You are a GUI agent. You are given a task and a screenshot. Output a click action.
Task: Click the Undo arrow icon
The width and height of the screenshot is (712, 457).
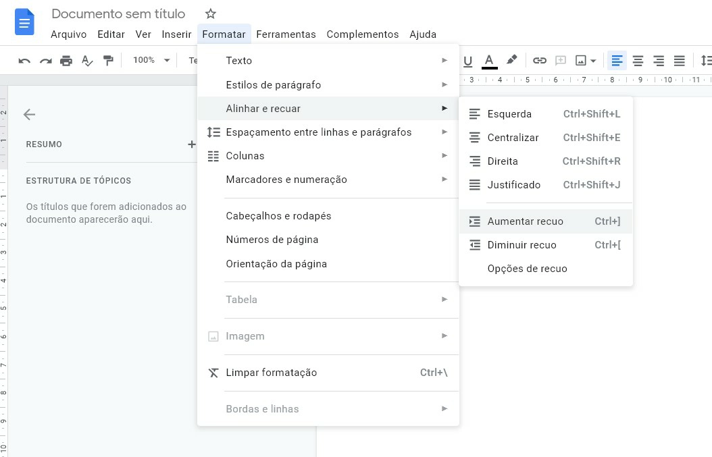click(x=24, y=60)
